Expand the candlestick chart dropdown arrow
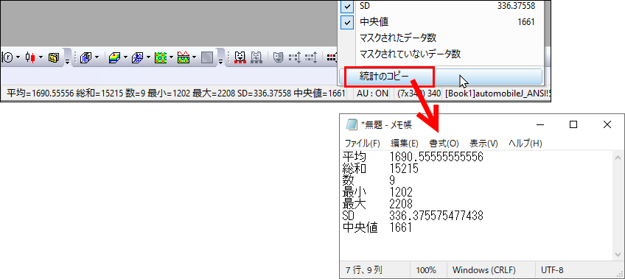The width and height of the screenshot is (625, 279). [x=41, y=57]
